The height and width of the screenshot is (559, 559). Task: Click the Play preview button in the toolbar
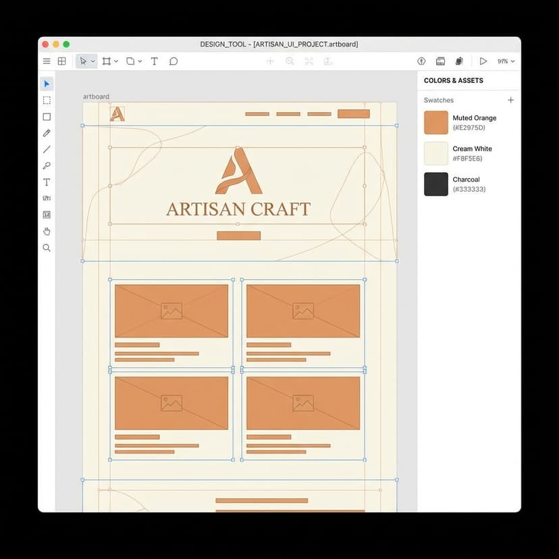click(483, 61)
